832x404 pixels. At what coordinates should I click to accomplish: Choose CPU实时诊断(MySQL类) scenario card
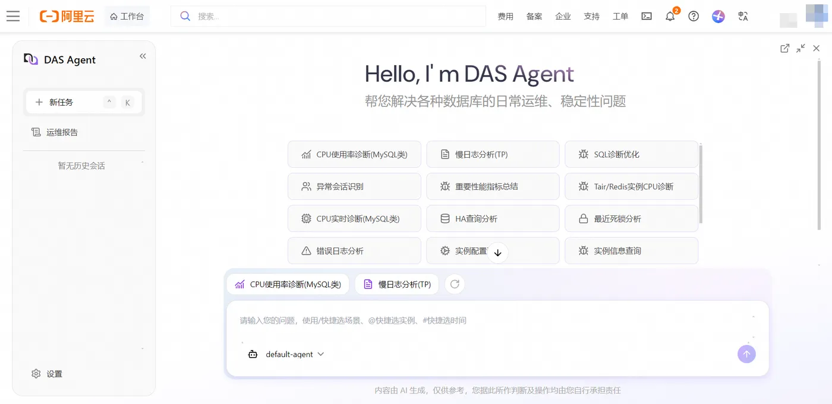pyautogui.click(x=354, y=218)
